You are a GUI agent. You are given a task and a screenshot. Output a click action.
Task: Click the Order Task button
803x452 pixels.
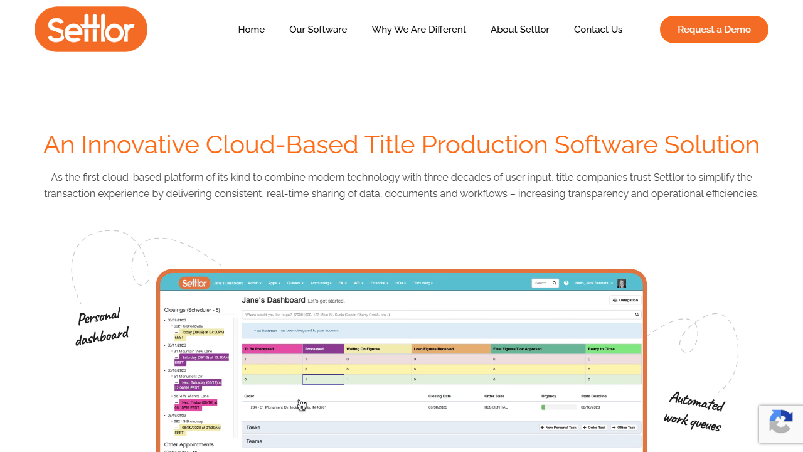coord(594,428)
